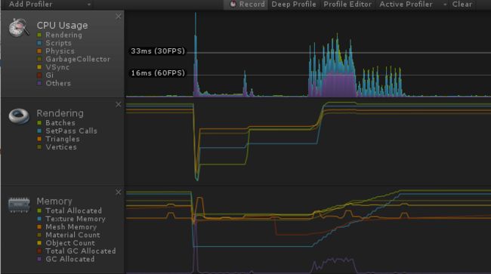
Task: Click the 16ms (60FPS) marker label
Action: click(x=158, y=73)
